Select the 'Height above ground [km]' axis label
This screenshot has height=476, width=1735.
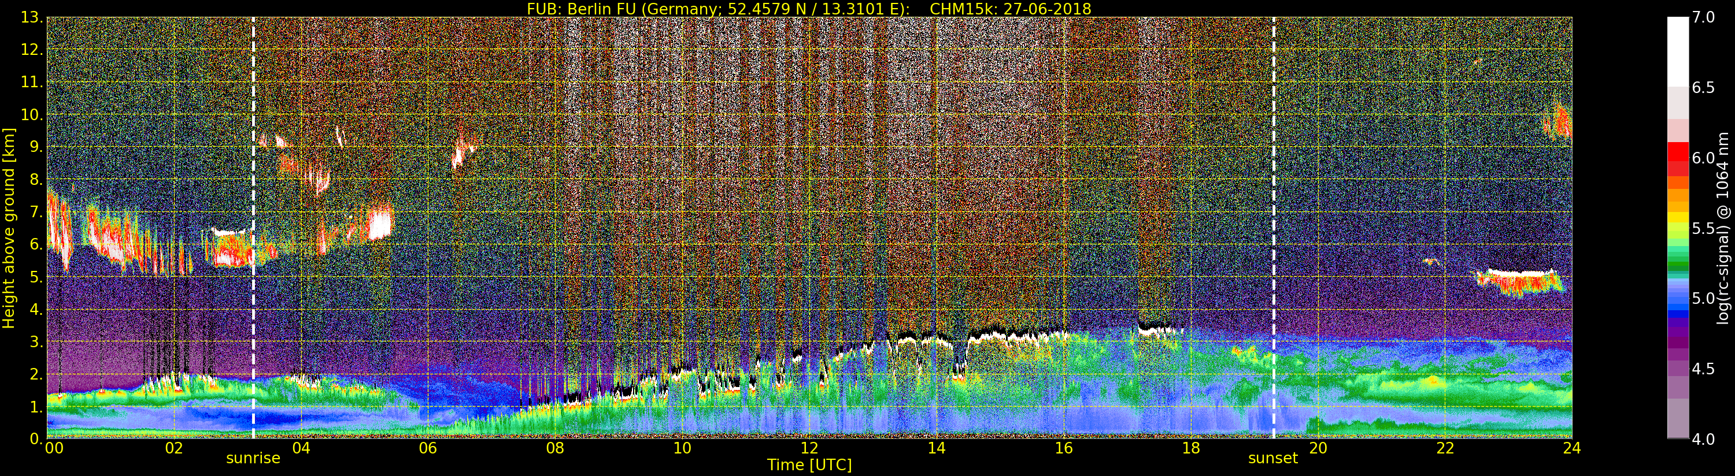point(9,228)
